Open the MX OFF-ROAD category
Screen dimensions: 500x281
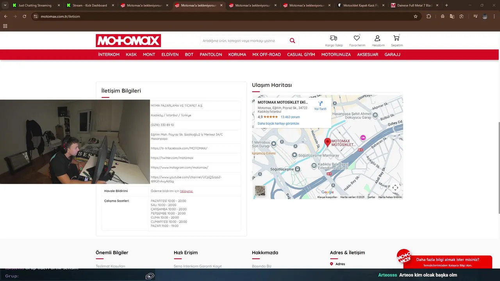(x=266, y=55)
